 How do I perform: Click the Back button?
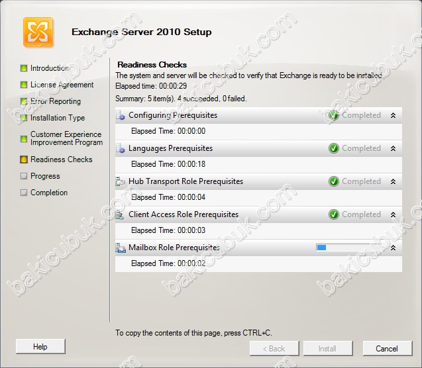(x=274, y=349)
